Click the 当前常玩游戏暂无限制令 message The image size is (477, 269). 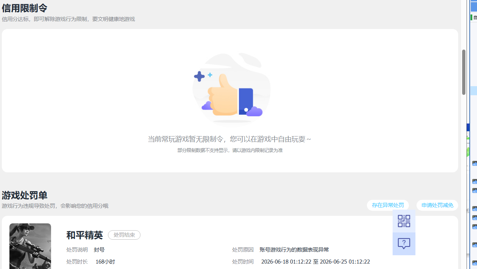(x=229, y=139)
